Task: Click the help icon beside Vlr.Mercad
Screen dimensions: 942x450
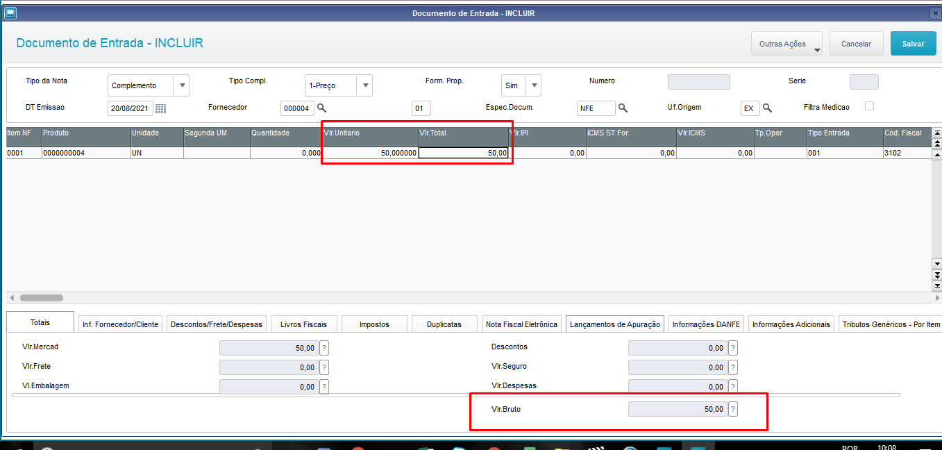Action: point(323,348)
